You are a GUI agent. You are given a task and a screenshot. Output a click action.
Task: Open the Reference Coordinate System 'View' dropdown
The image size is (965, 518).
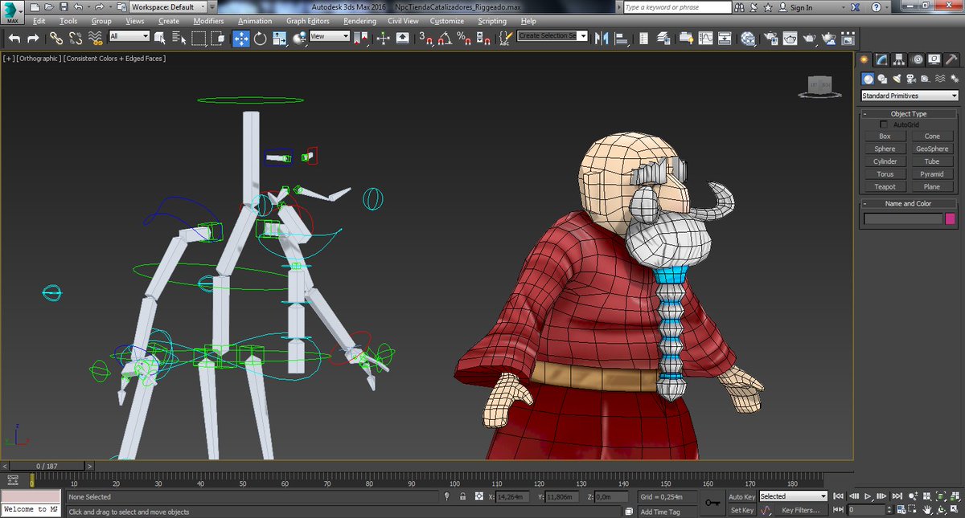(330, 36)
